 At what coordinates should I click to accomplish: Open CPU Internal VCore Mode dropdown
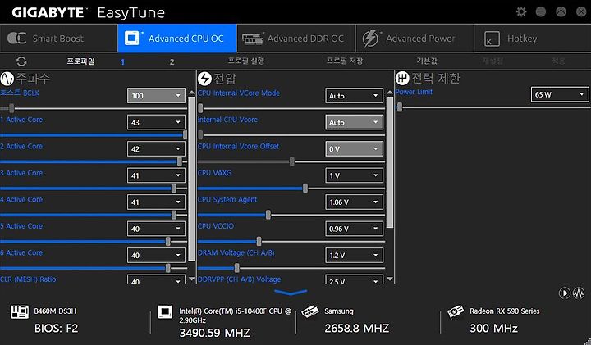pos(354,96)
